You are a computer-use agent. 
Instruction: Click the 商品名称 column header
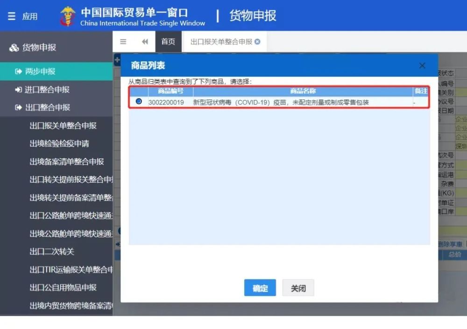303,91
